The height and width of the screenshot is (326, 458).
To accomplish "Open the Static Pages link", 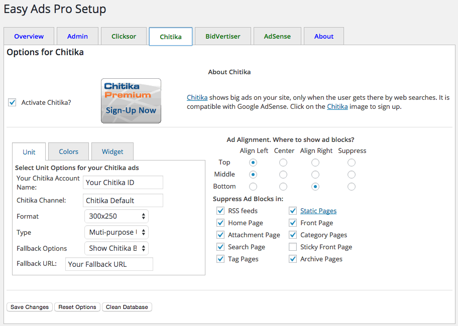I will click(318, 211).
